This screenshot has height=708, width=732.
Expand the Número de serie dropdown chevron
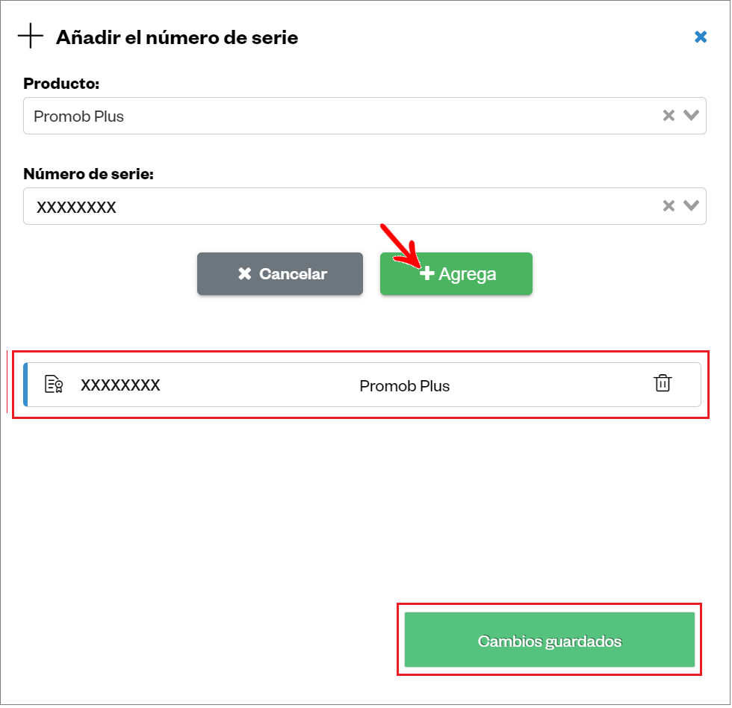tap(691, 205)
